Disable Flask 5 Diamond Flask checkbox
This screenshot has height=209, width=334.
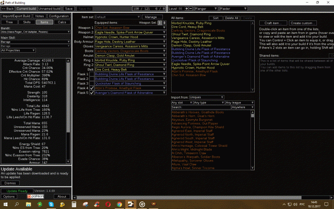click(x=92, y=93)
